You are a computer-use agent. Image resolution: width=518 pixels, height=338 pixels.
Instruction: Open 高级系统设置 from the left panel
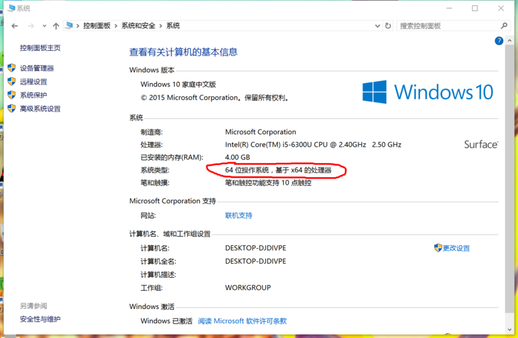coord(40,109)
